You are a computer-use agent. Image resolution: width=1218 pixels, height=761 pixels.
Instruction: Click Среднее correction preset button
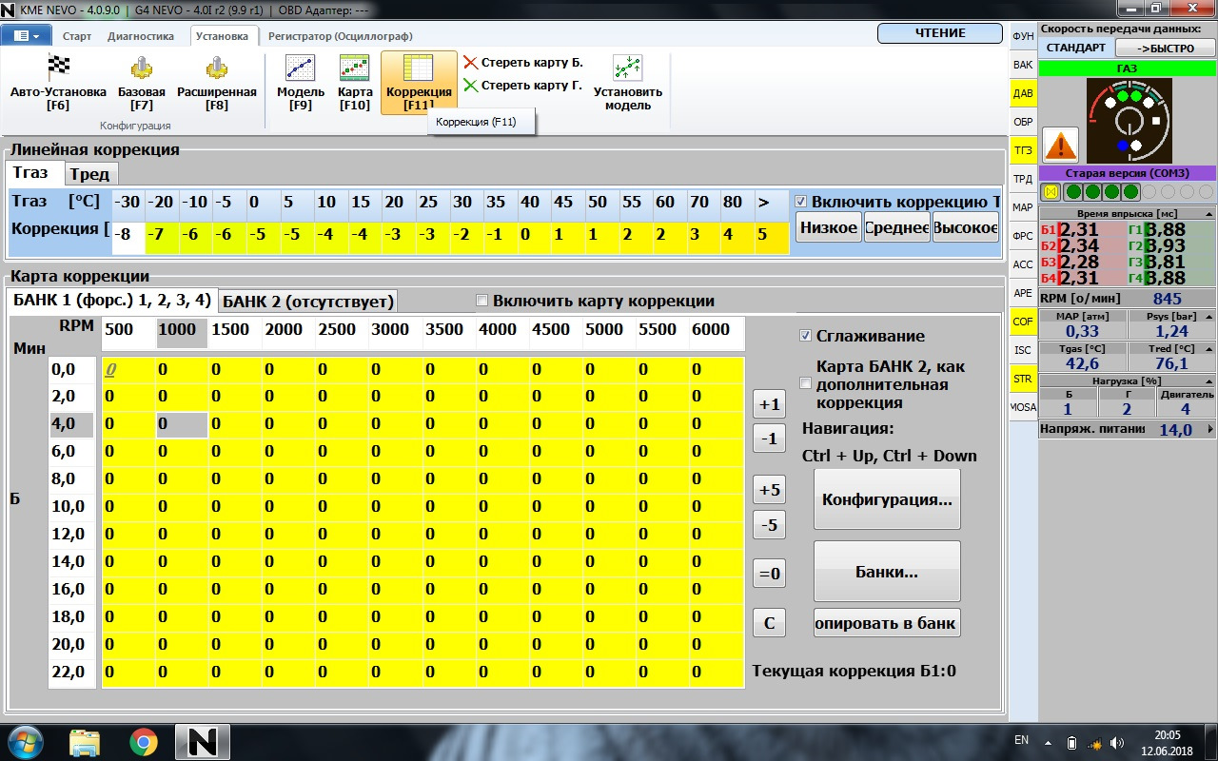896,226
